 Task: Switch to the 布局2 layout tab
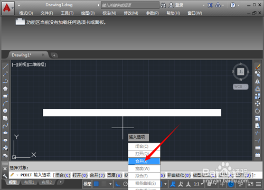coord(46,182)
